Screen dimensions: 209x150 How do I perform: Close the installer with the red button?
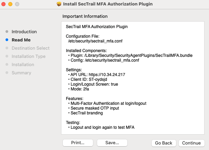tap(3, 4)
